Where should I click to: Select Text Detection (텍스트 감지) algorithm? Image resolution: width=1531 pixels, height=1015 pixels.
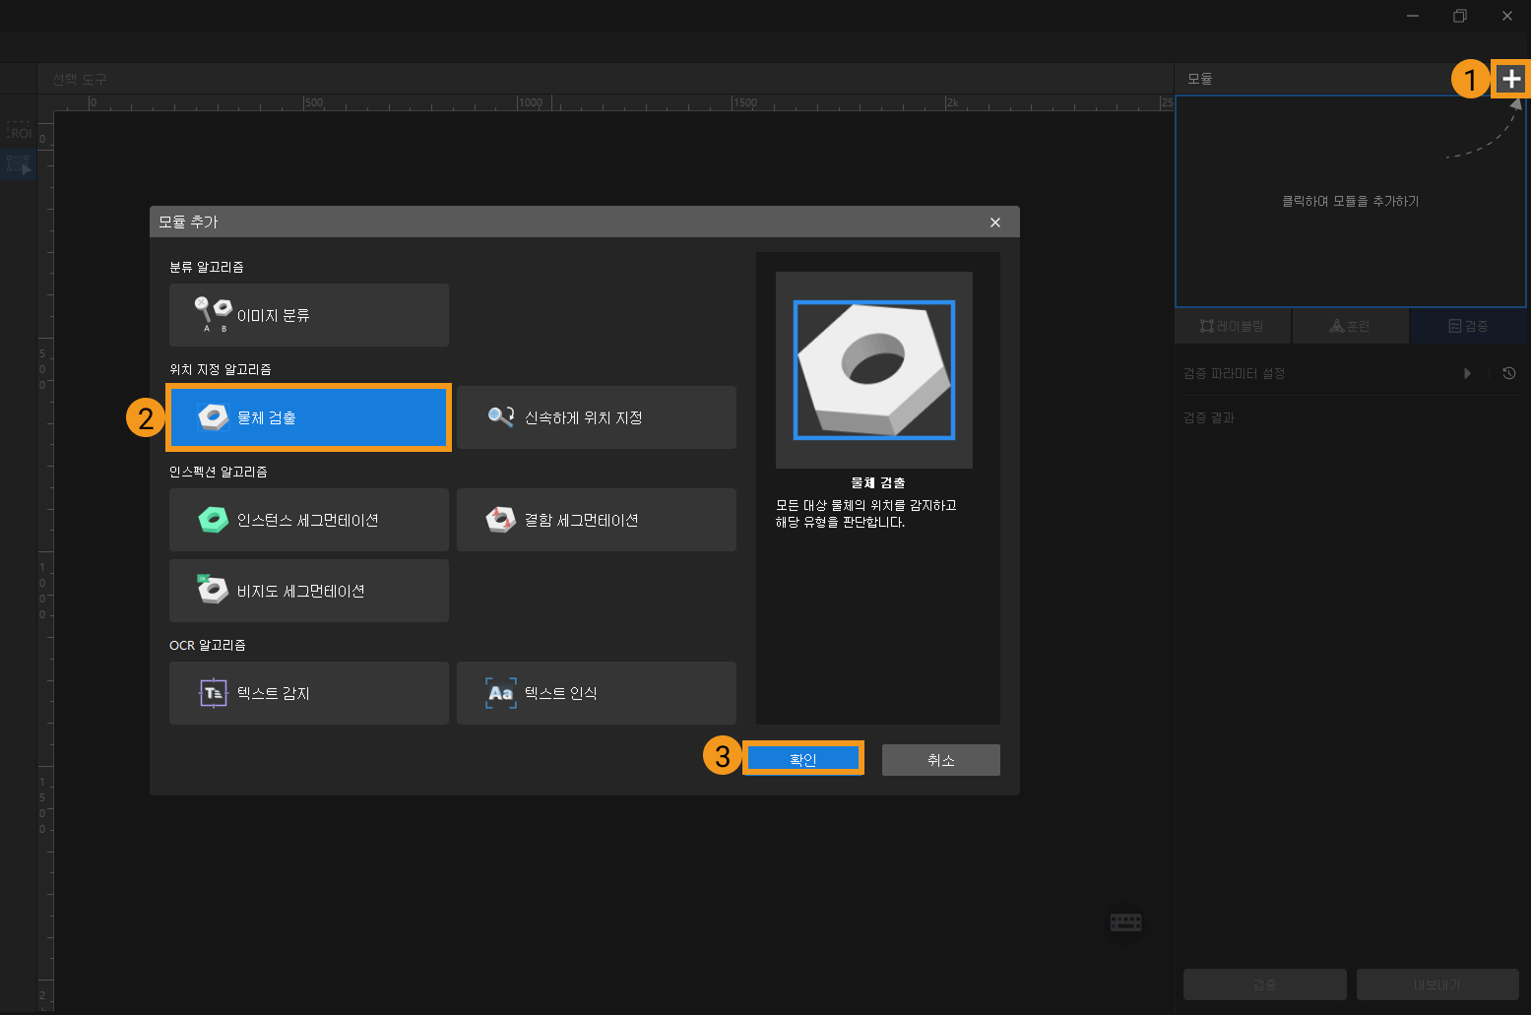click(x=309, y=693)
